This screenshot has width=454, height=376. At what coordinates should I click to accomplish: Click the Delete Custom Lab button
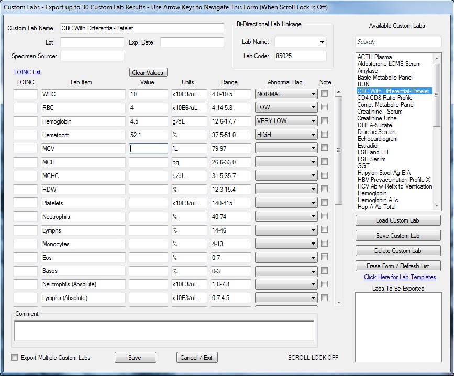pos(398,251)
